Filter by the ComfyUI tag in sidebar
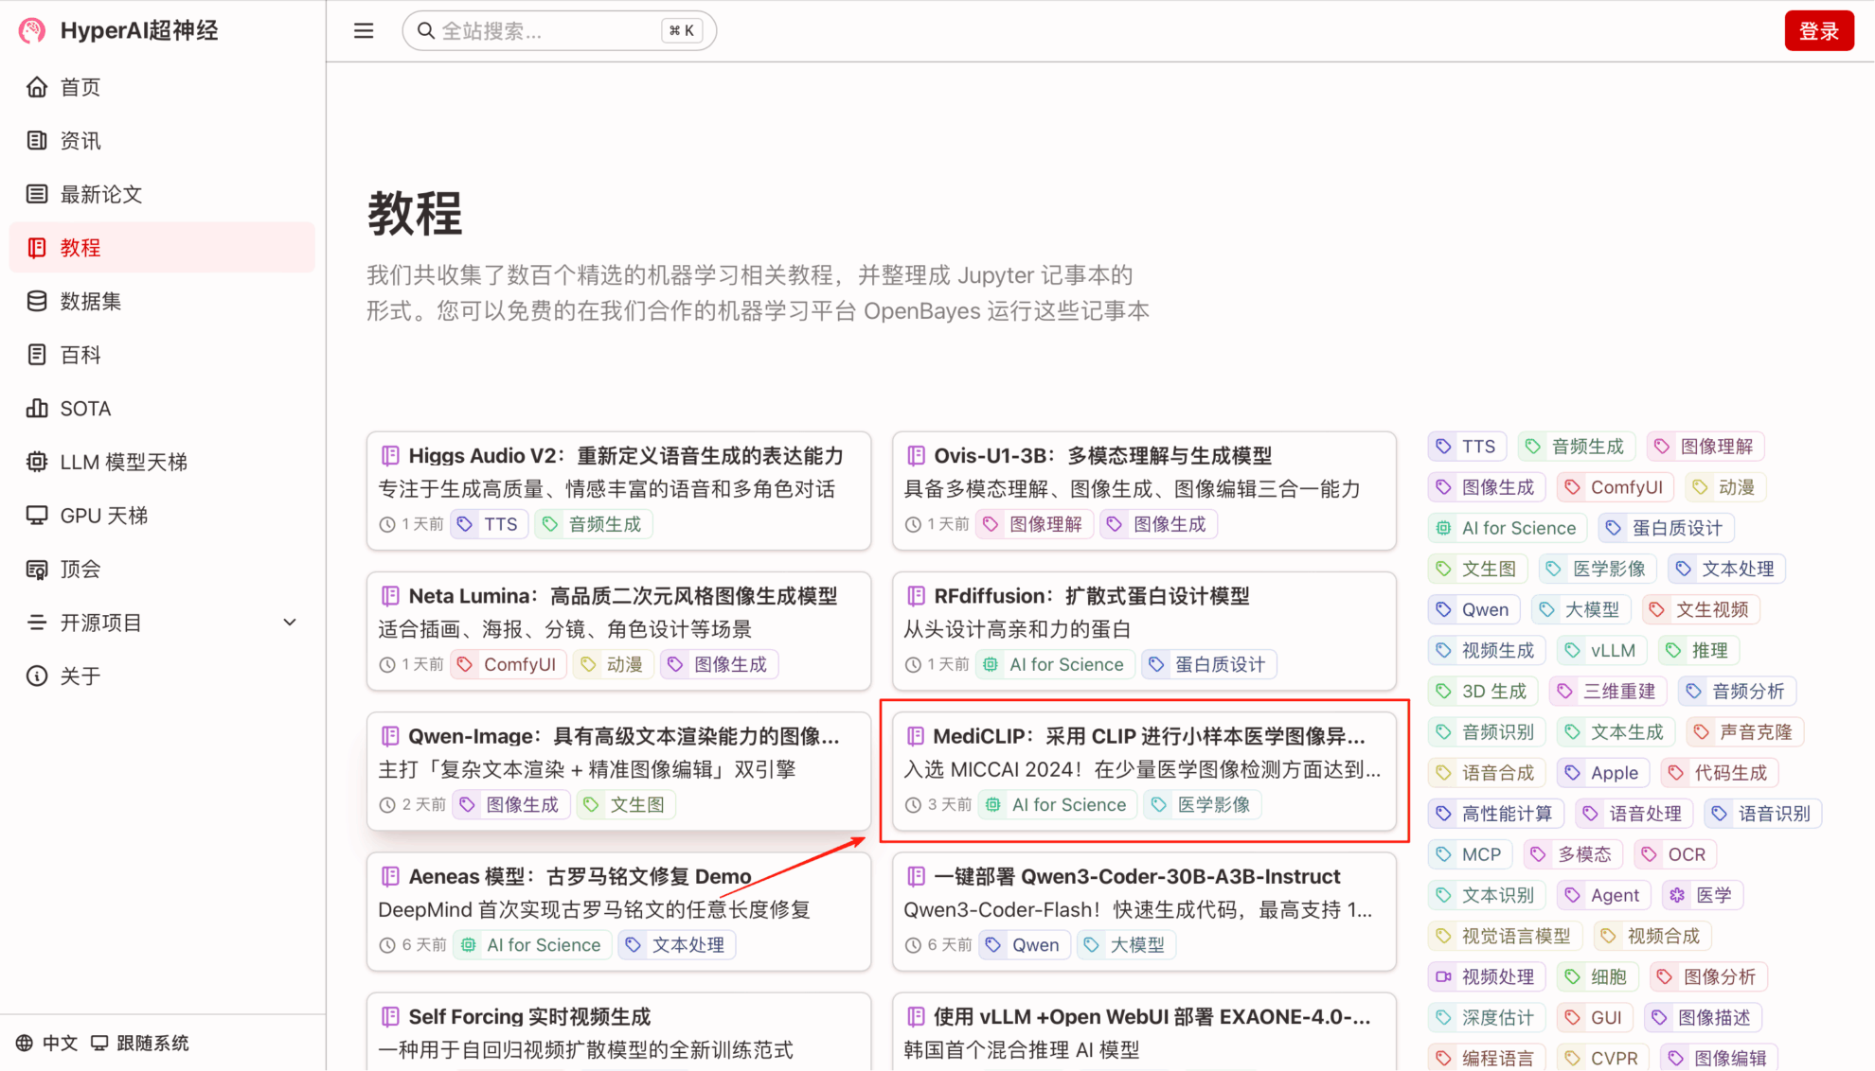1875x1071 pixels. [1615, 487]
